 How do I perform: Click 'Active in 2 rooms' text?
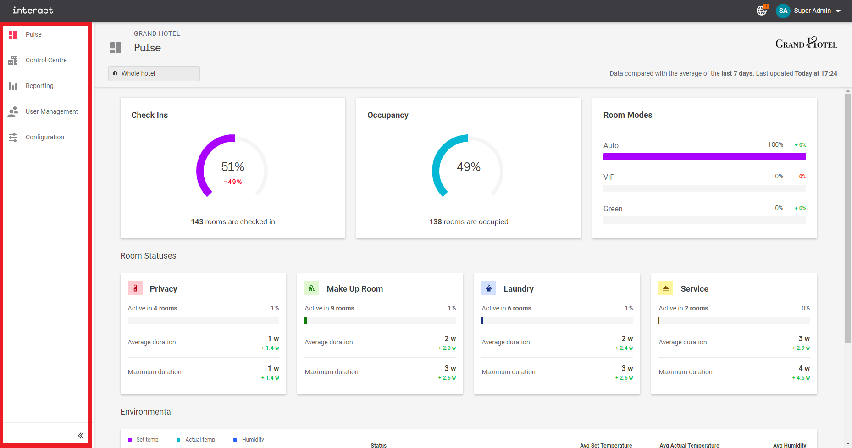(x=683, y=308)
